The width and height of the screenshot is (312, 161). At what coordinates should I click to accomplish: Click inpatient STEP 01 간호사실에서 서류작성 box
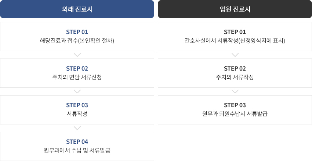pyautogui.click(x=235, y=37)
